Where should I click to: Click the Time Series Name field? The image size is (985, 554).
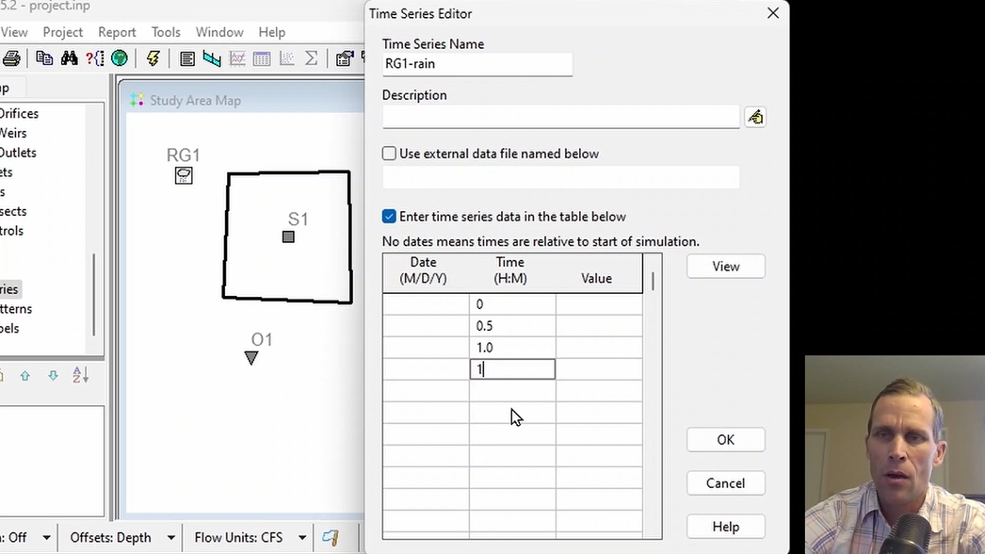tap(477, 64)
